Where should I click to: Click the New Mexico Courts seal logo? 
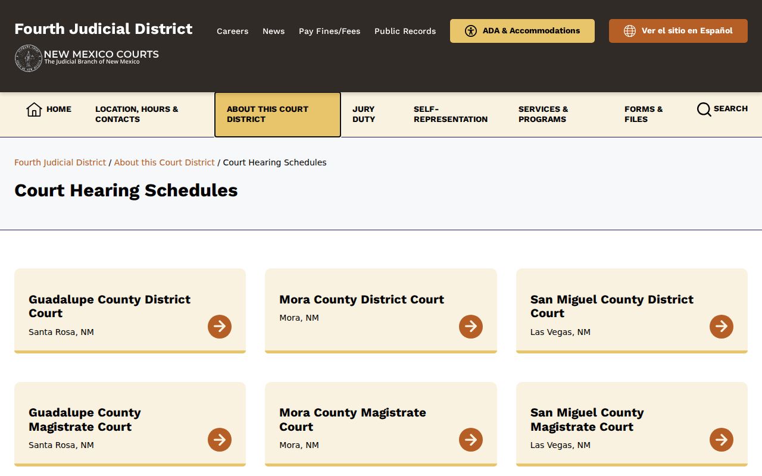pyautogui.click(x=29, y=58)
